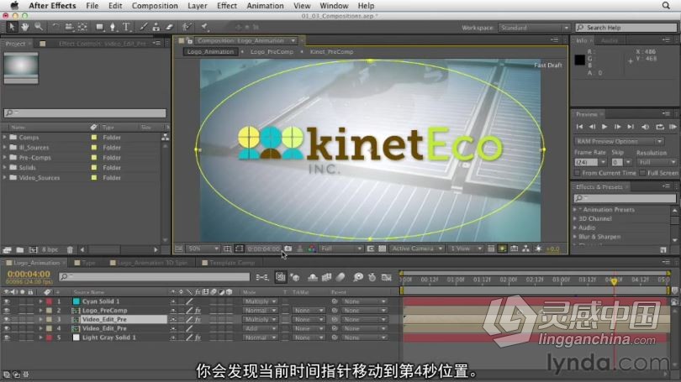Hide the Logo_PreComp layer
This screenshot has width=681, height=382.
7,311
